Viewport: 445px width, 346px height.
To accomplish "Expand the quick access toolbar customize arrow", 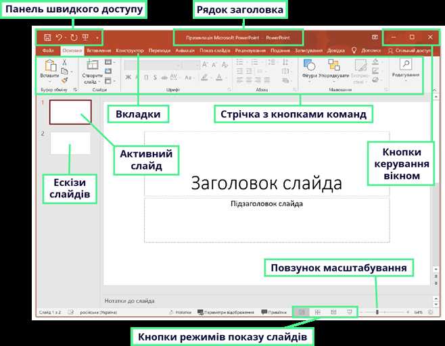I will click(x=97, y=37).
